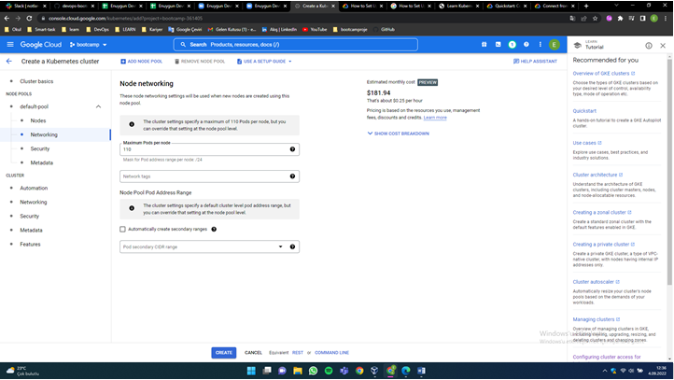Collapse the default-pool chevron
This screenshot has width=674, height=380.
(98, 106)
